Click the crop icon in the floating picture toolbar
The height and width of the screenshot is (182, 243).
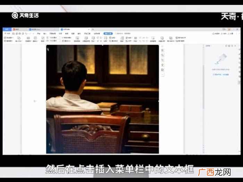pos(162,60)
